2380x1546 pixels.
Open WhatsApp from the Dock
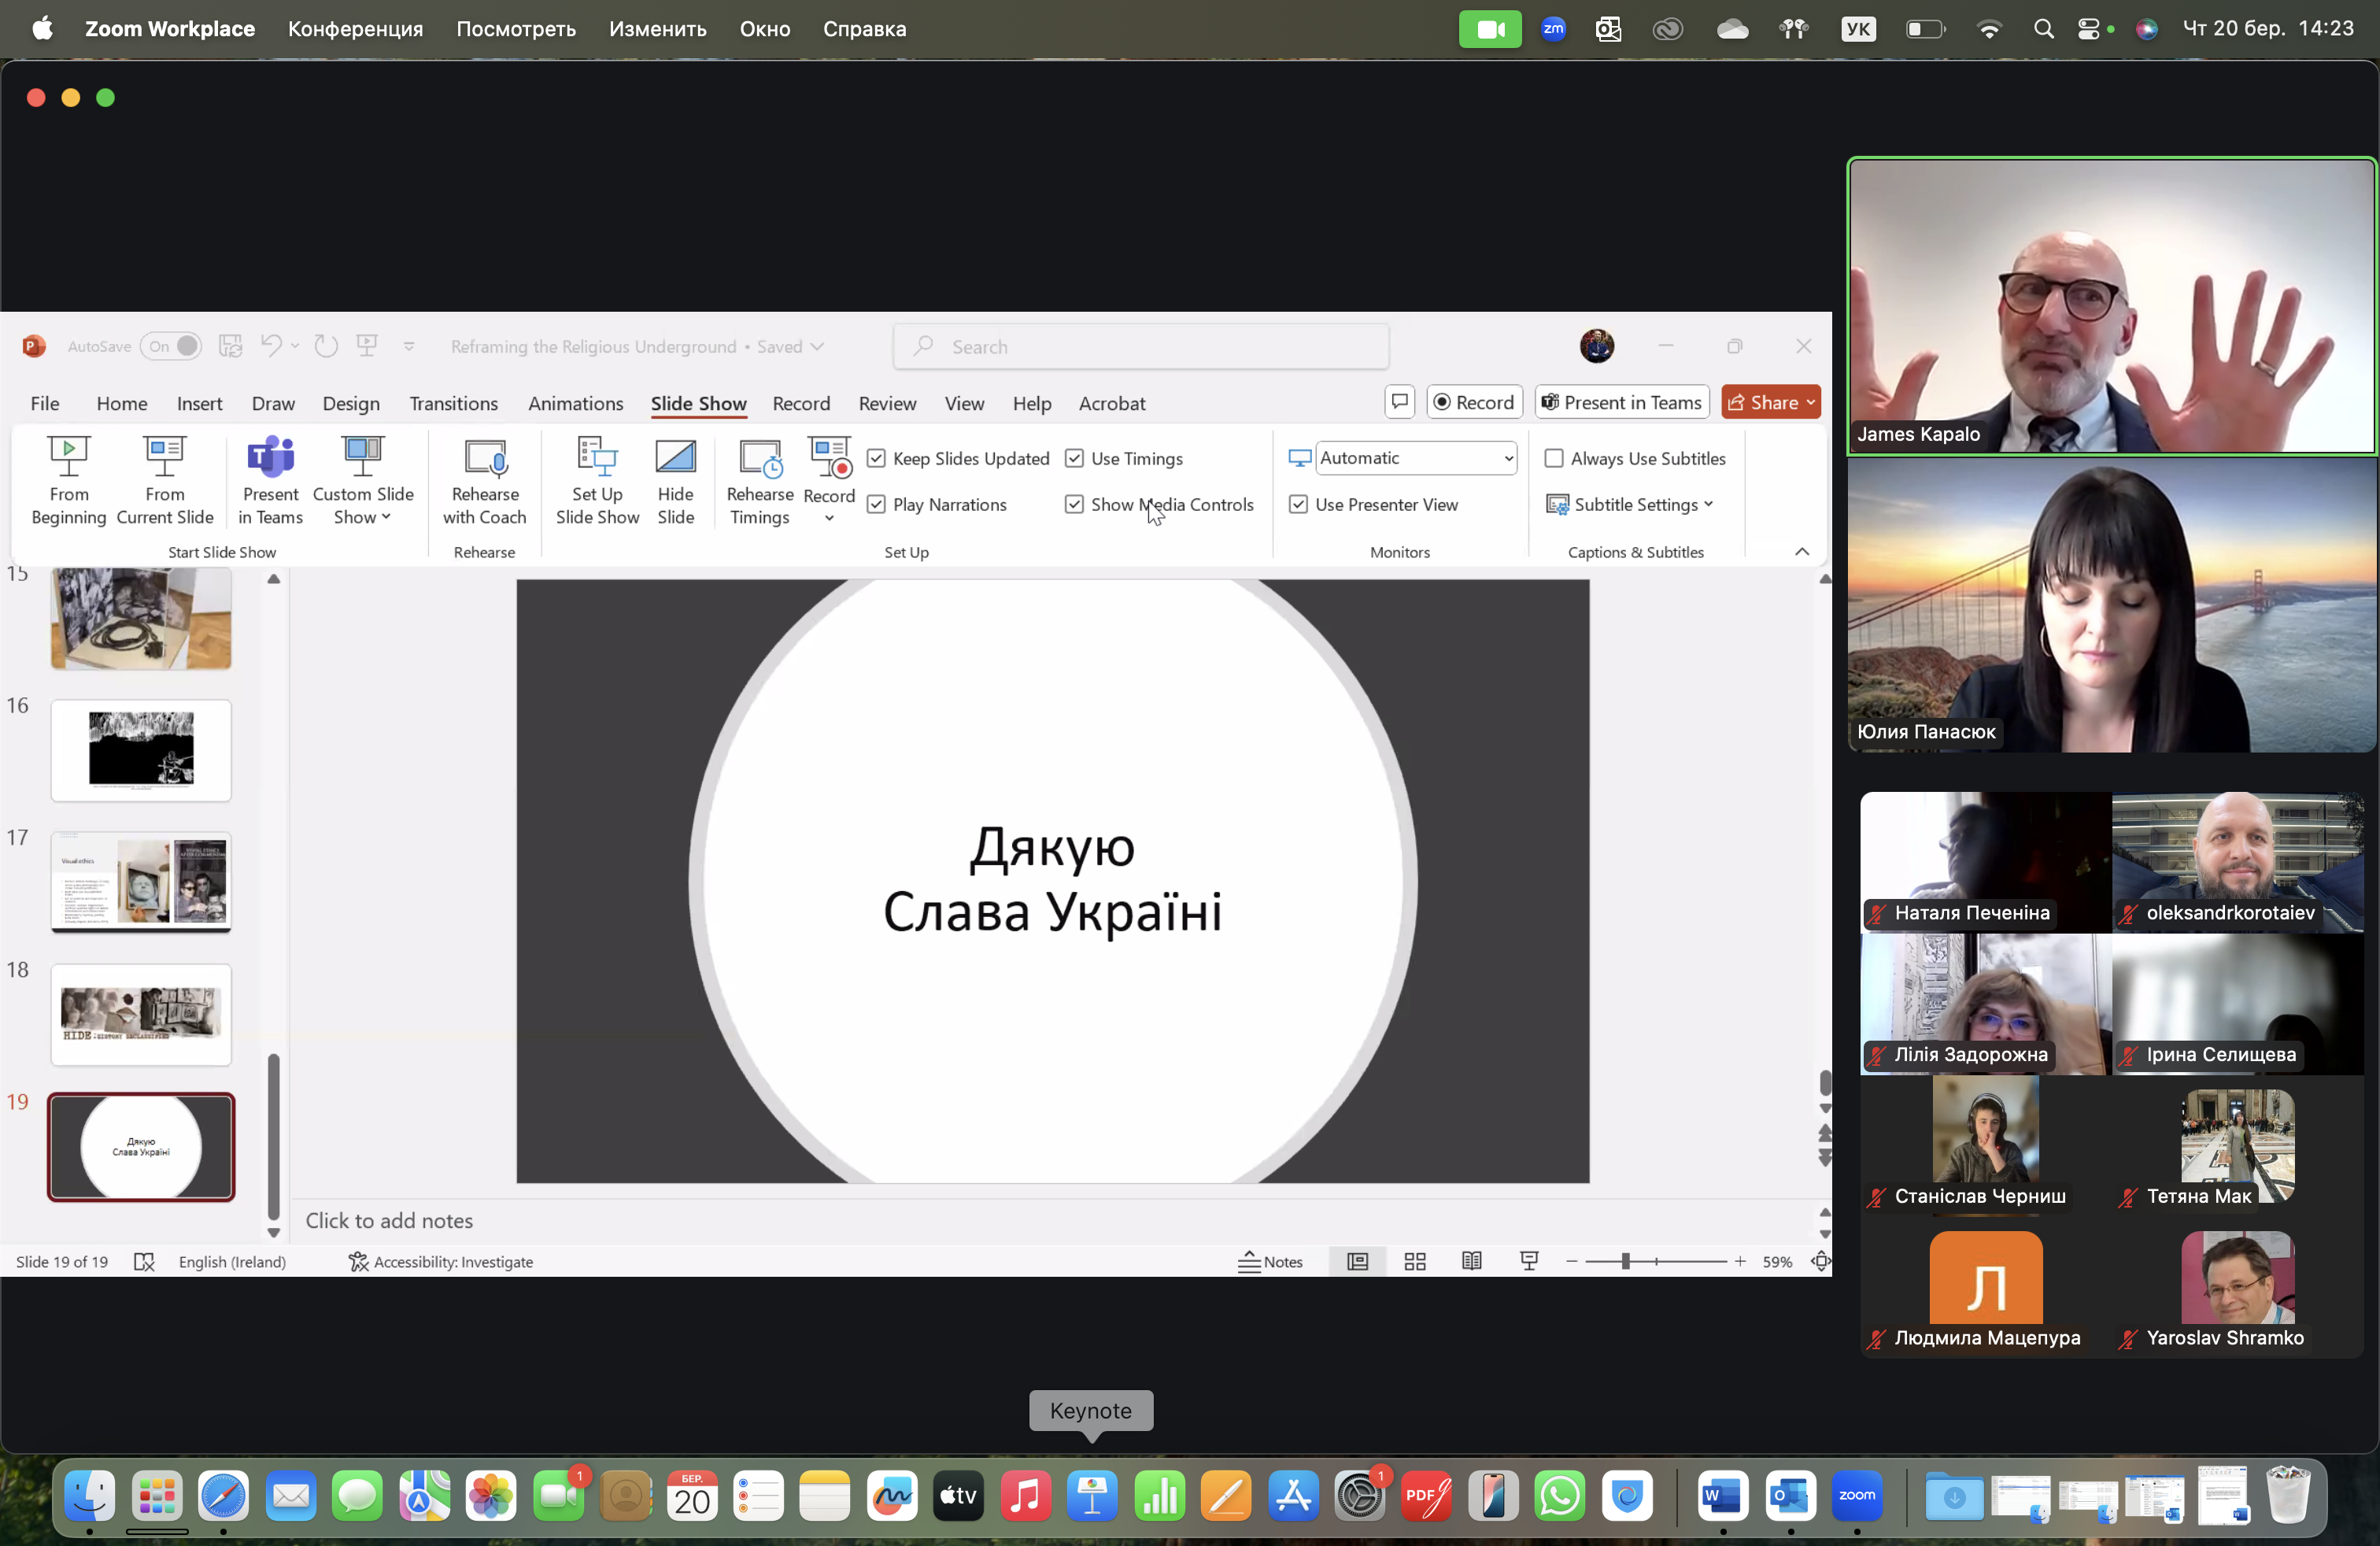(1560, 1497)
